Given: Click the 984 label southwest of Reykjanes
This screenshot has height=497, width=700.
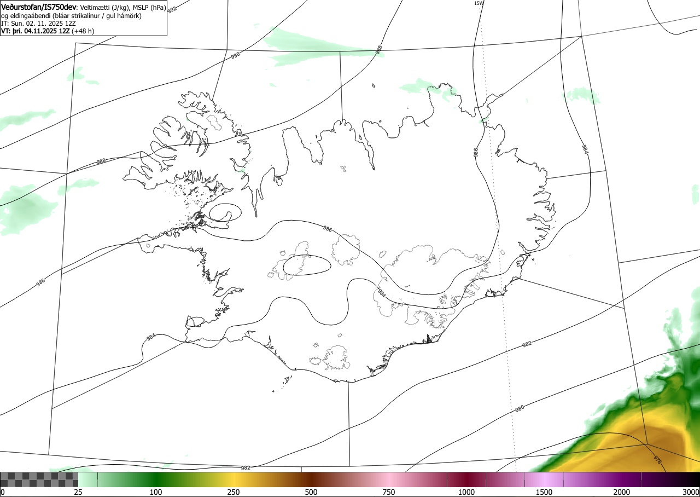Looking at the screenshot, I should [x=151, y=337].
